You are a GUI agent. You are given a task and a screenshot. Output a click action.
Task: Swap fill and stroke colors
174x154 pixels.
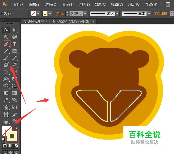tap(16, 128)
